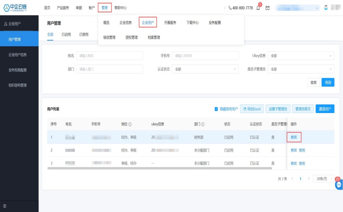343x212 pixels.
Task: Click the 查询 search button
Action: click(328, 82)
